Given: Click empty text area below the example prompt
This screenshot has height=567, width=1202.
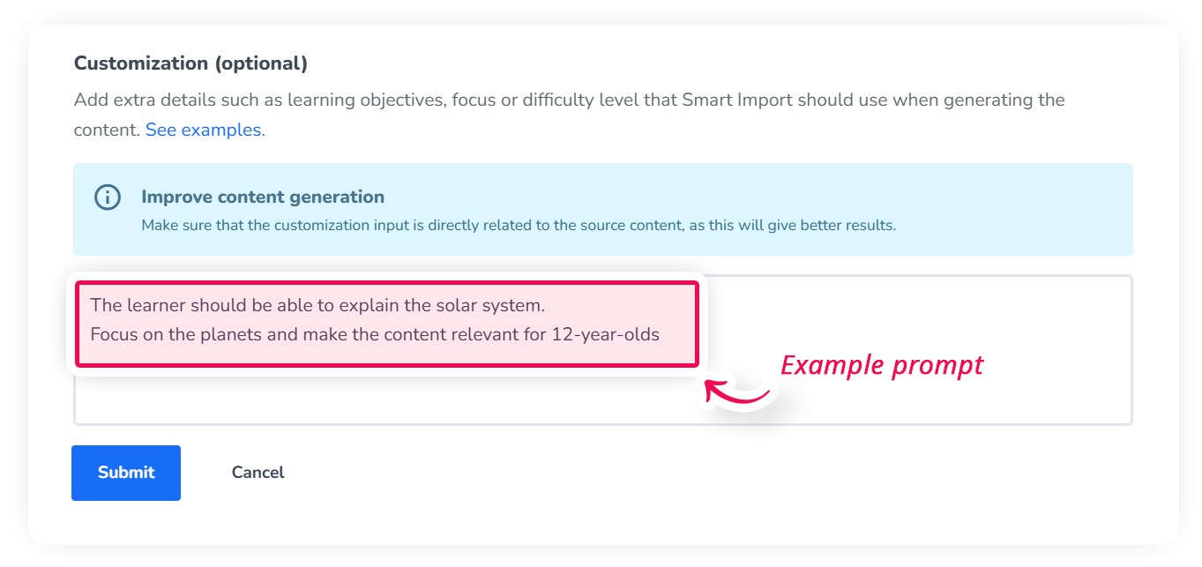Looking at the screenshot, I should [x=388, y=399].
